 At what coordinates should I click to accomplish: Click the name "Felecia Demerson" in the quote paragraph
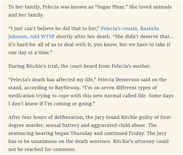coord(118,80)
